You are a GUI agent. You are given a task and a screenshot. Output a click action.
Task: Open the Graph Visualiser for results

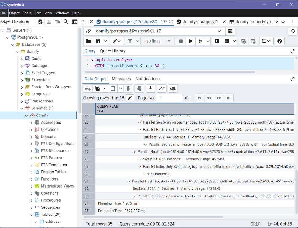(x=162, y=89)
